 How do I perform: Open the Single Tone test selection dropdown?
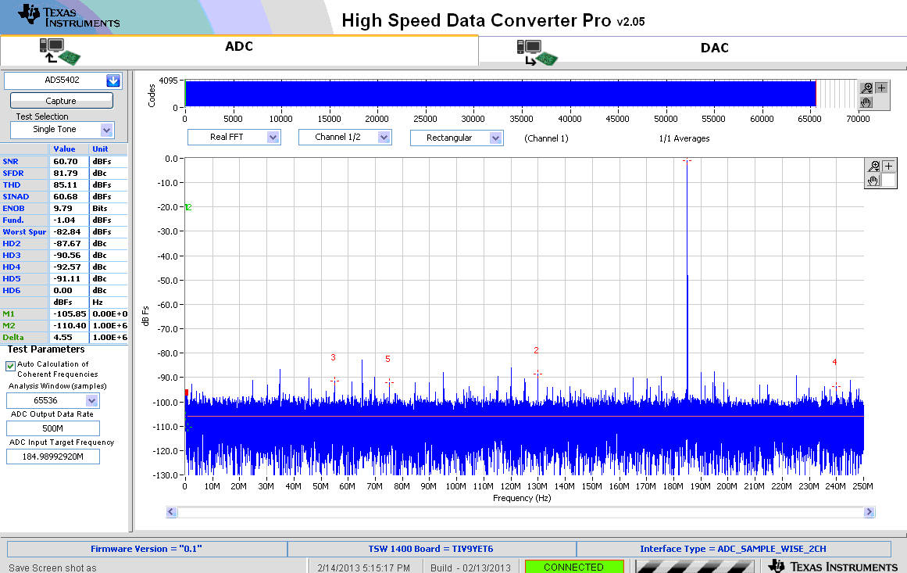point(106,130)
